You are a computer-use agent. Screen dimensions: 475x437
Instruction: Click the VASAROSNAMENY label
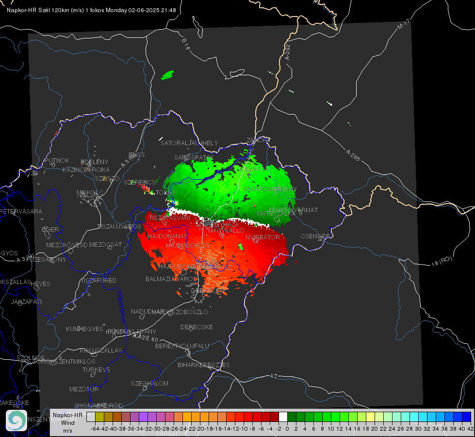pyautogui.click(x=270, y=189)
